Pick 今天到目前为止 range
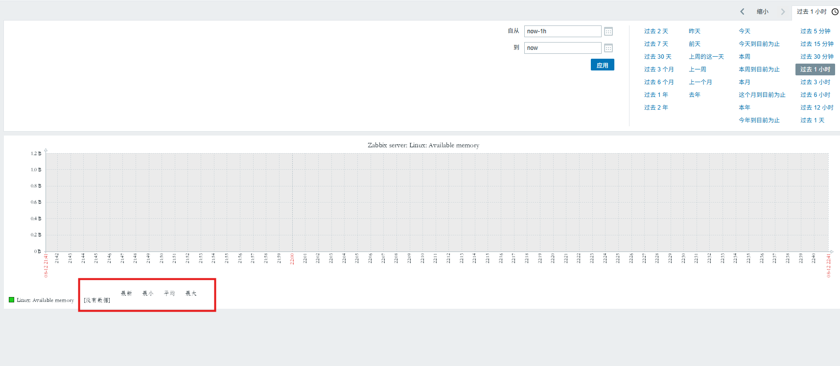The image size is (840, 366). tap(759, 44)
